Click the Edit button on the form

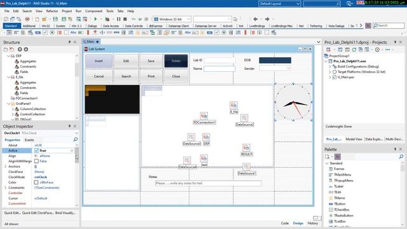[x=126, y=61]
